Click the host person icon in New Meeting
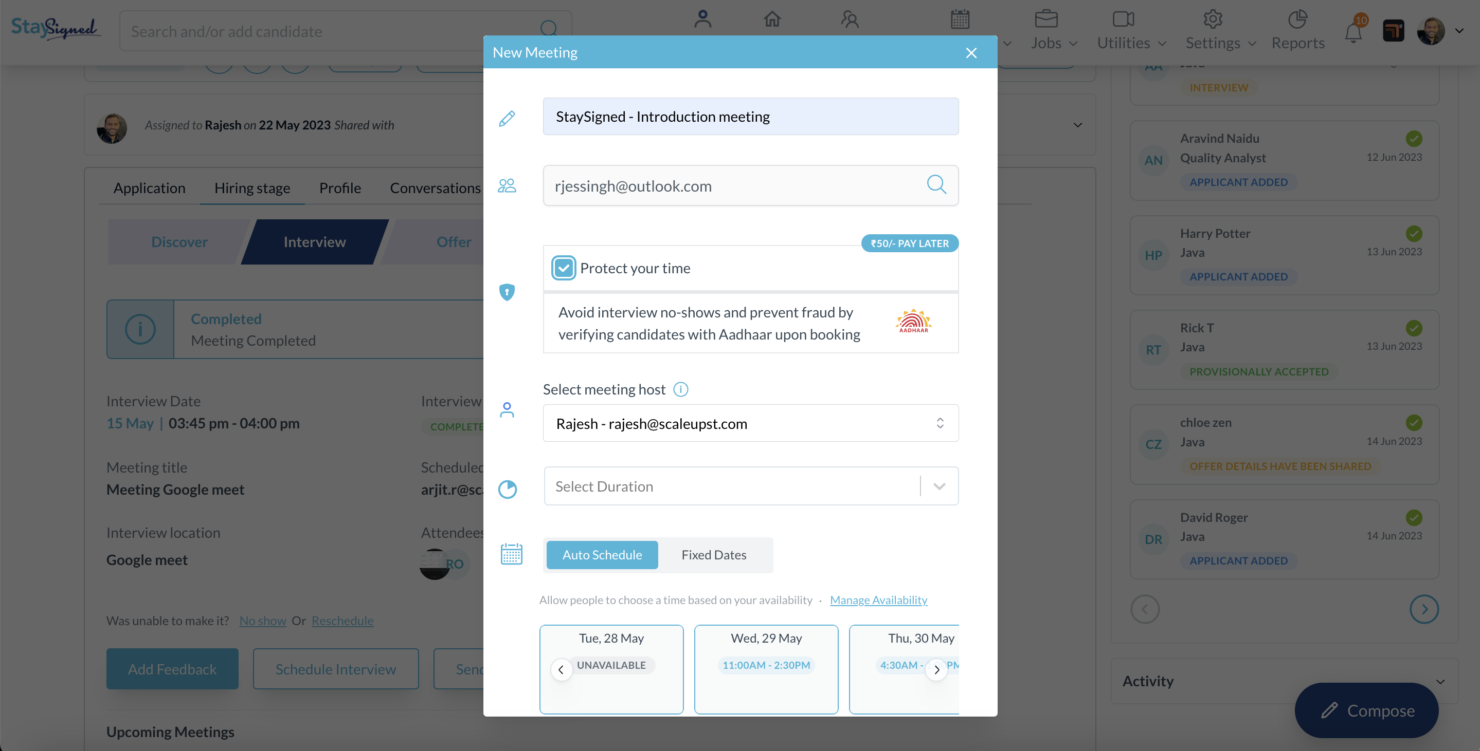 point(507,409)
